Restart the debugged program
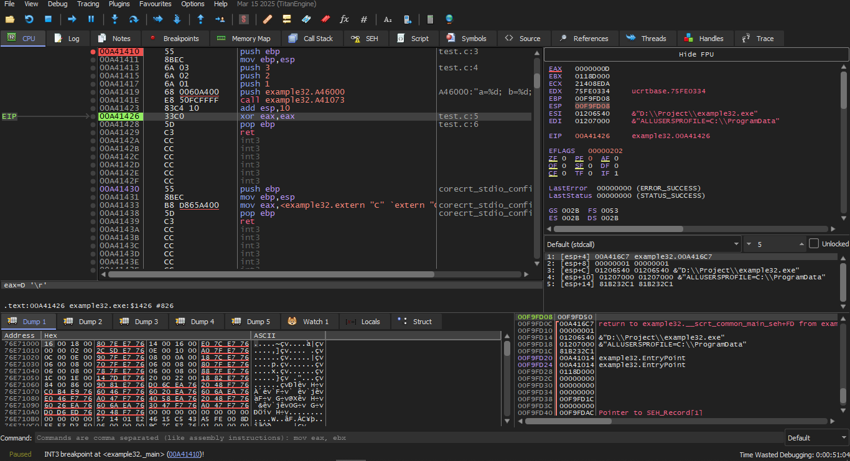 (x=29, y=19)
